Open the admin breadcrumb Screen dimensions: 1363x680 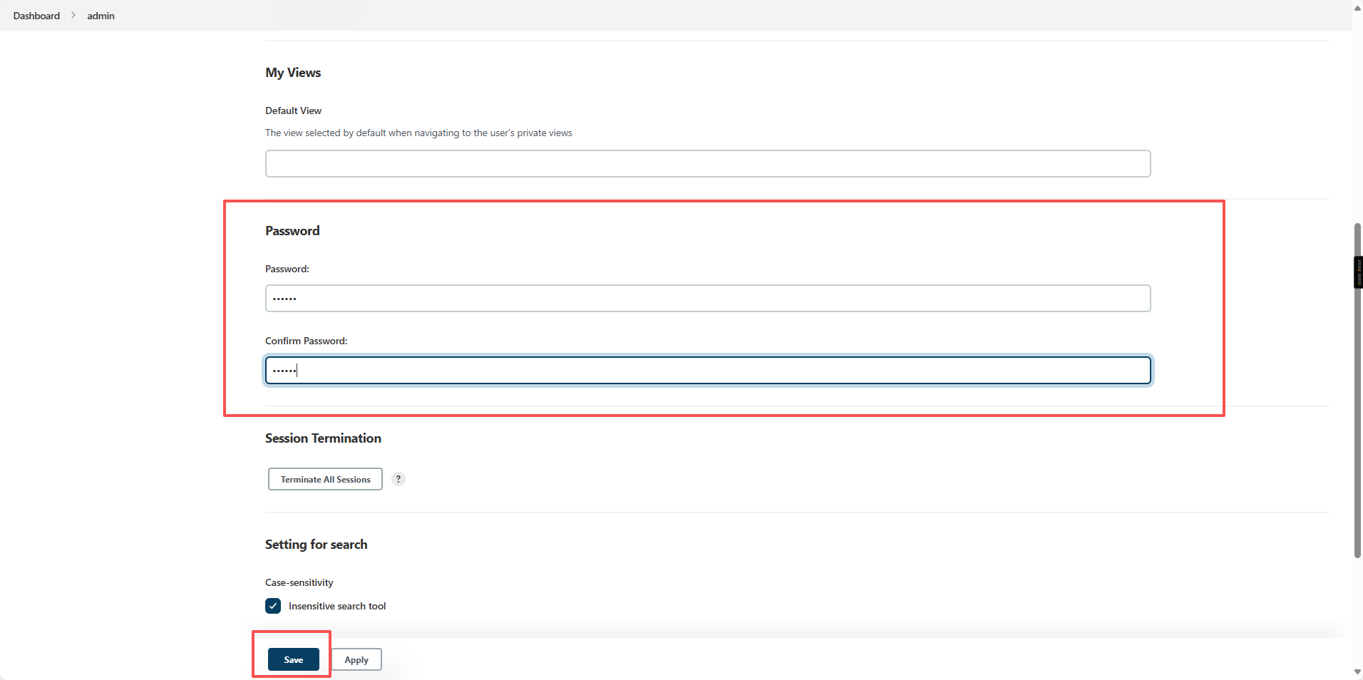click(x=101, y=16)
